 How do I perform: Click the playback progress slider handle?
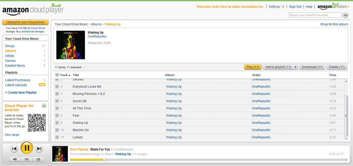(x=104, y=160)
